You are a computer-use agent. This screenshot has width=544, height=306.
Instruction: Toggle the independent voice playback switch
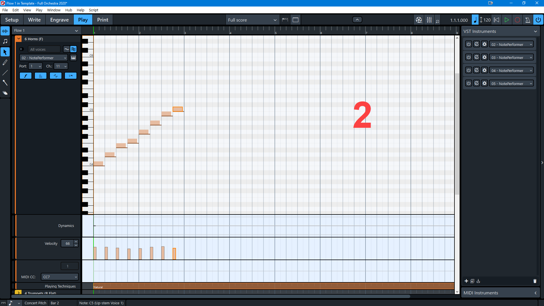pos(21,49)
